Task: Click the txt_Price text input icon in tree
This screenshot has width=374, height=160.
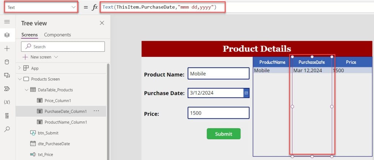Action: tap(33, 155)
